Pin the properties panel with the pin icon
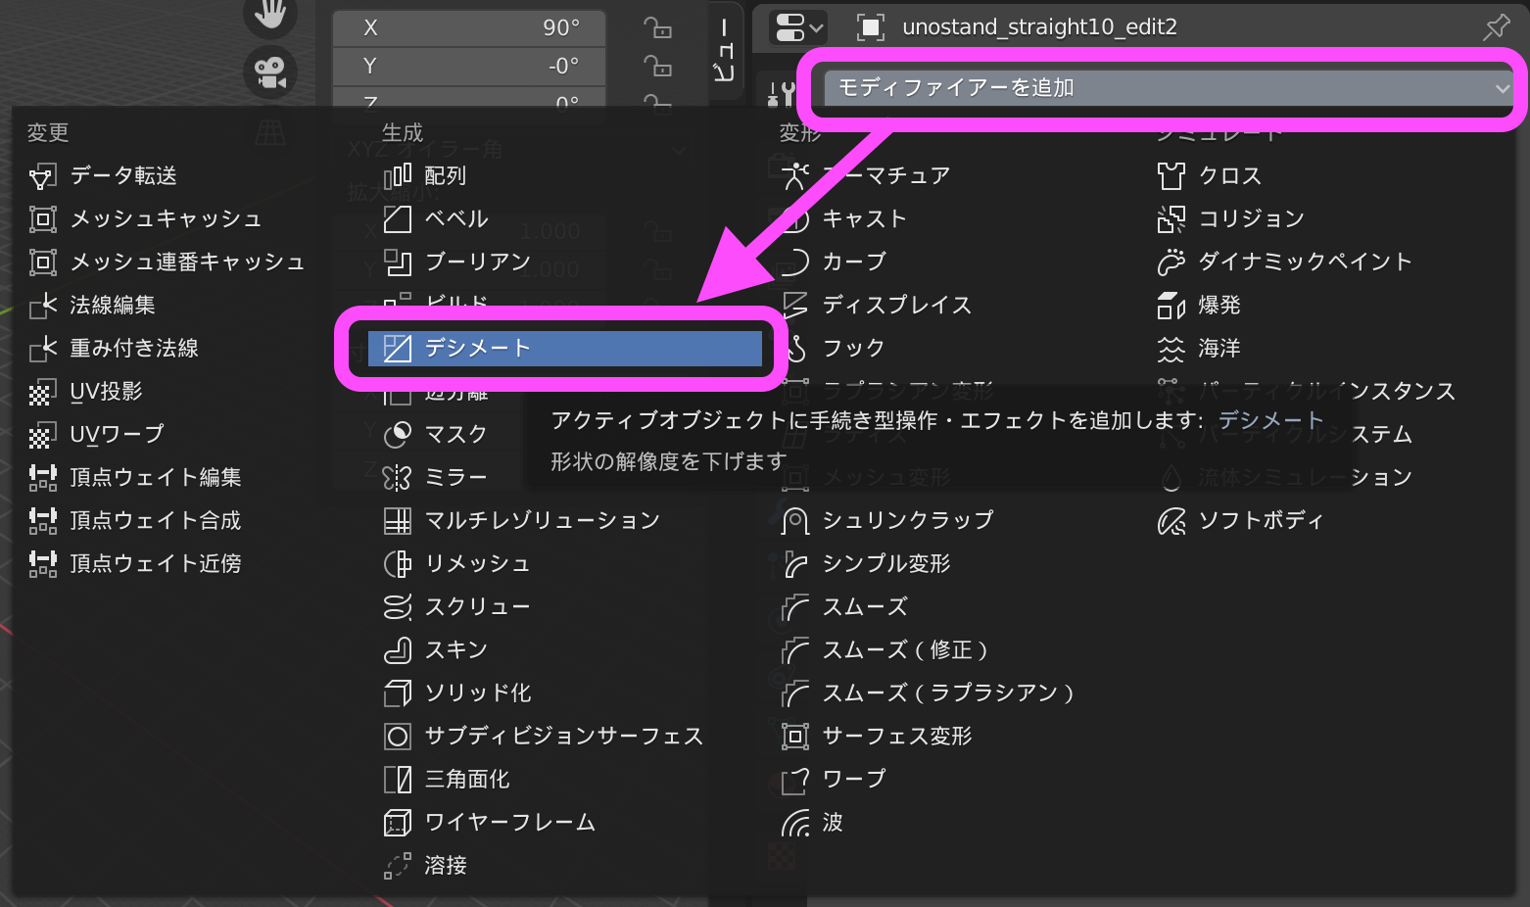The image size is (1530, 907). point(1497,26)
